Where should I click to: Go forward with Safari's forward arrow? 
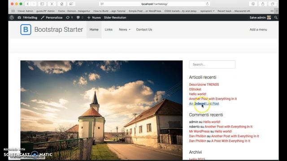(x=34, y=4)
